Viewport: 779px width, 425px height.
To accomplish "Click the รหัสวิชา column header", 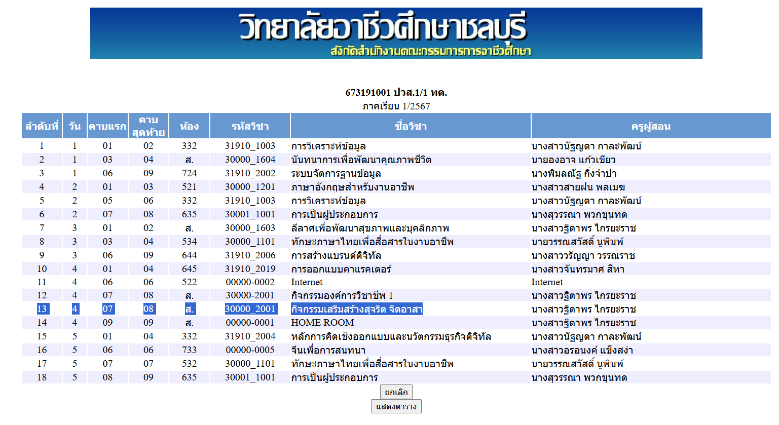I will [x=251, y=125].
